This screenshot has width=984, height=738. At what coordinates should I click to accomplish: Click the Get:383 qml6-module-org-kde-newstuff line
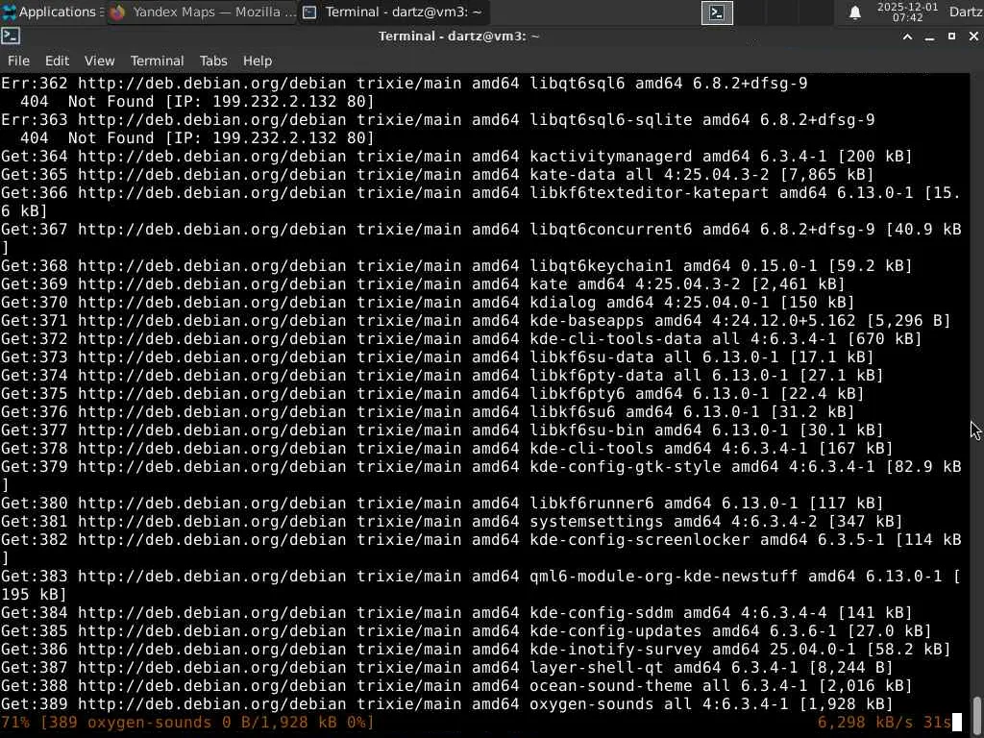click(x=480, y=585)
